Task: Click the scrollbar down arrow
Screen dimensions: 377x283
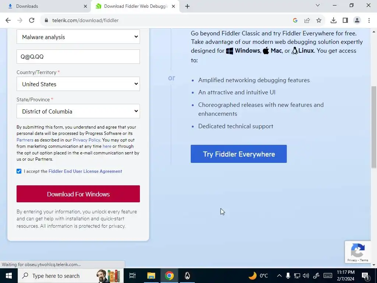Action: tap(374, 265)
